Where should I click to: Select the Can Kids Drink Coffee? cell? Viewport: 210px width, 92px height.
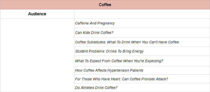coord(142,33)
